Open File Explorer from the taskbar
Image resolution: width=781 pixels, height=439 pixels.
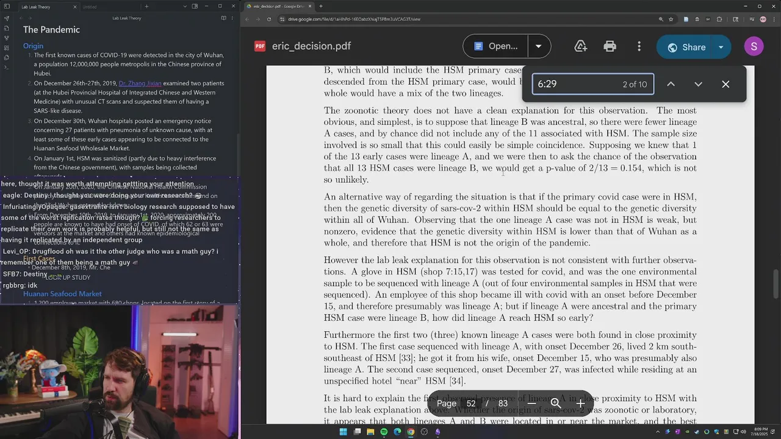(x=370, y=432)
